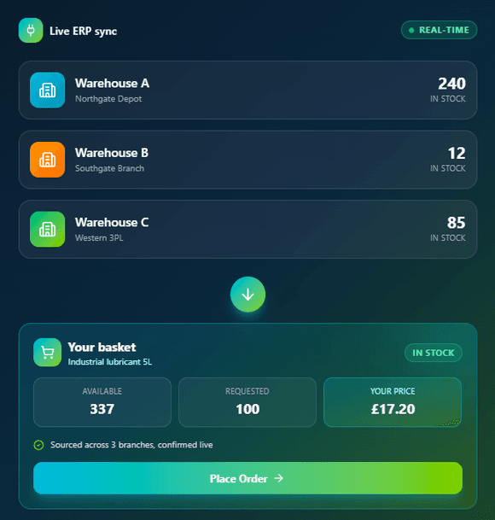Click the 240 in stock count
495x520 pixels.
tap(451, 83)
